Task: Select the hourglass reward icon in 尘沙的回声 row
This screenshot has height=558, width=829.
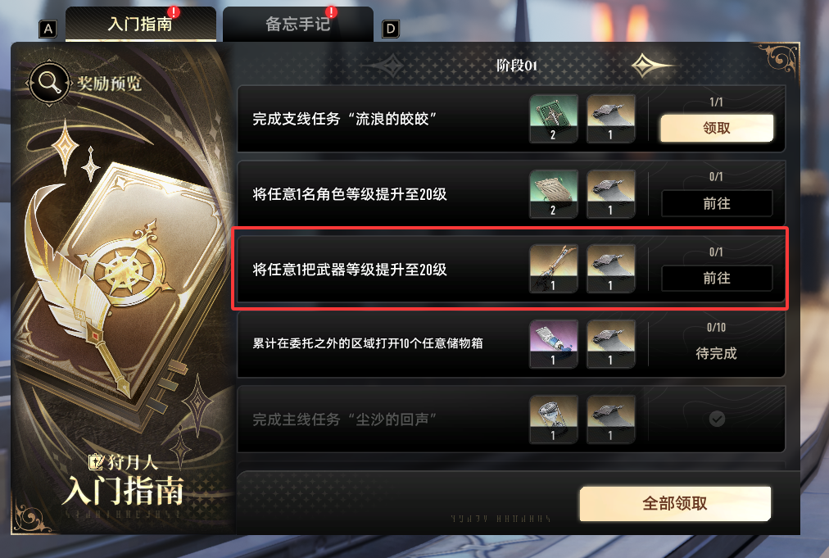Action: coord(554,419)
